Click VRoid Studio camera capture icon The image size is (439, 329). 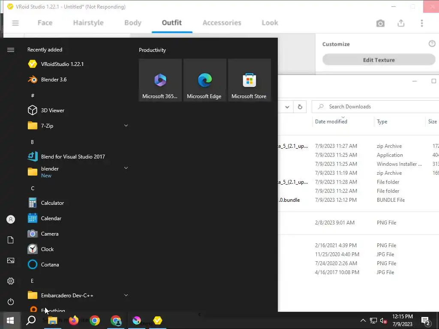380,23
